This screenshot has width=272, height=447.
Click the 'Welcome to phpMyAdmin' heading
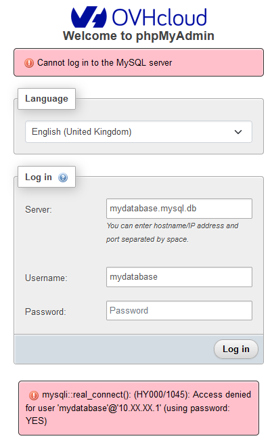pos(139,36)
